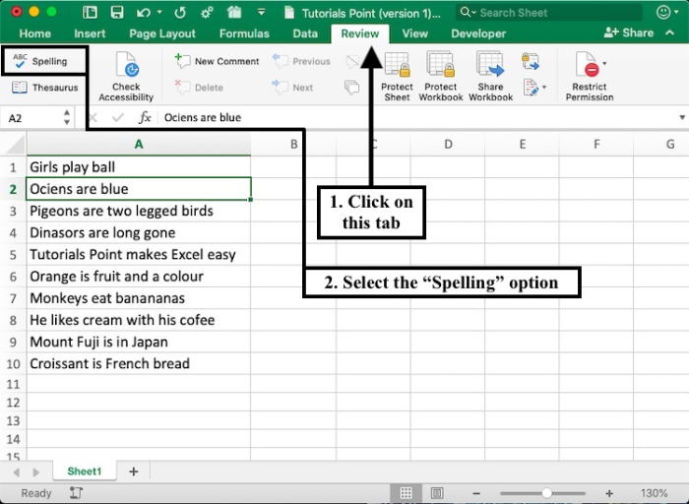Screen dimensions: 689x504
Task: Click the 130% zoom level
Action: 654,493
